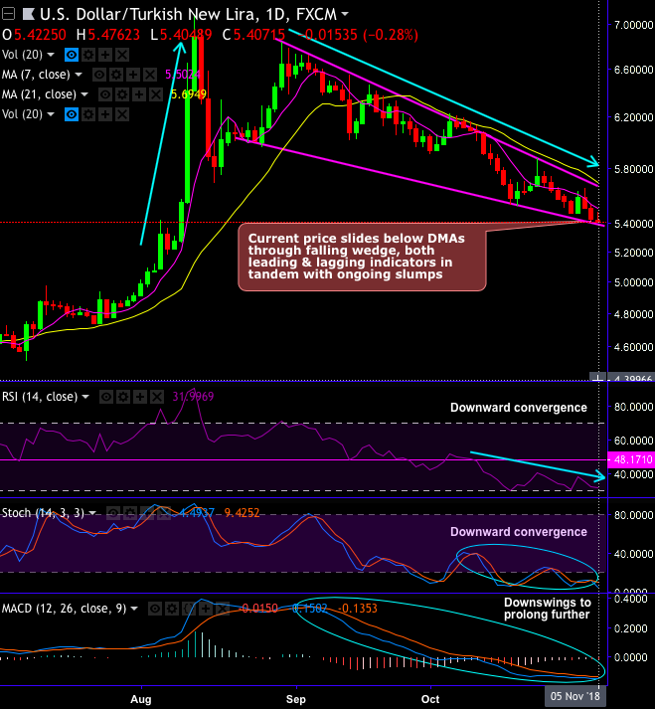Open dropdown arrow after FXCM in chart title
Screen dimensions: 655x709
pos(345,15)
